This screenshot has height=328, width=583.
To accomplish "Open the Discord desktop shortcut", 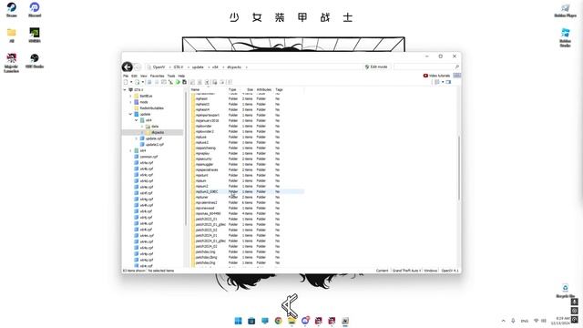I will (x=35, y=10).
